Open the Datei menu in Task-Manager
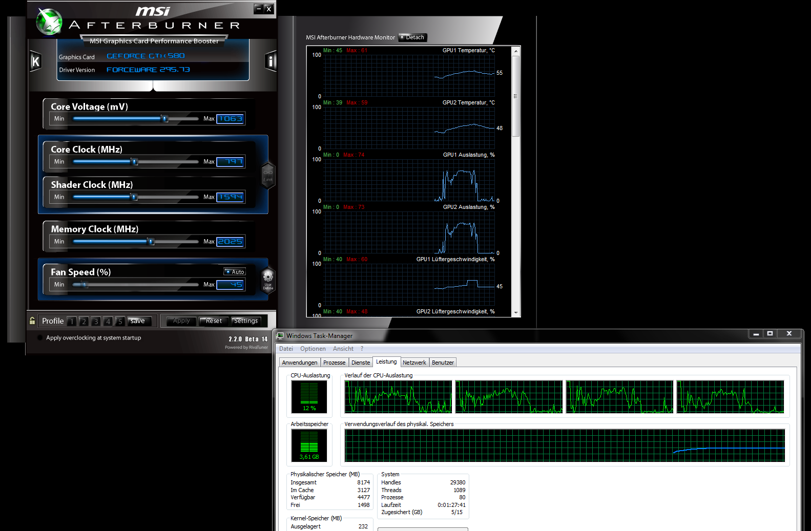The image size is (811, 531). [x=286, y=349]
